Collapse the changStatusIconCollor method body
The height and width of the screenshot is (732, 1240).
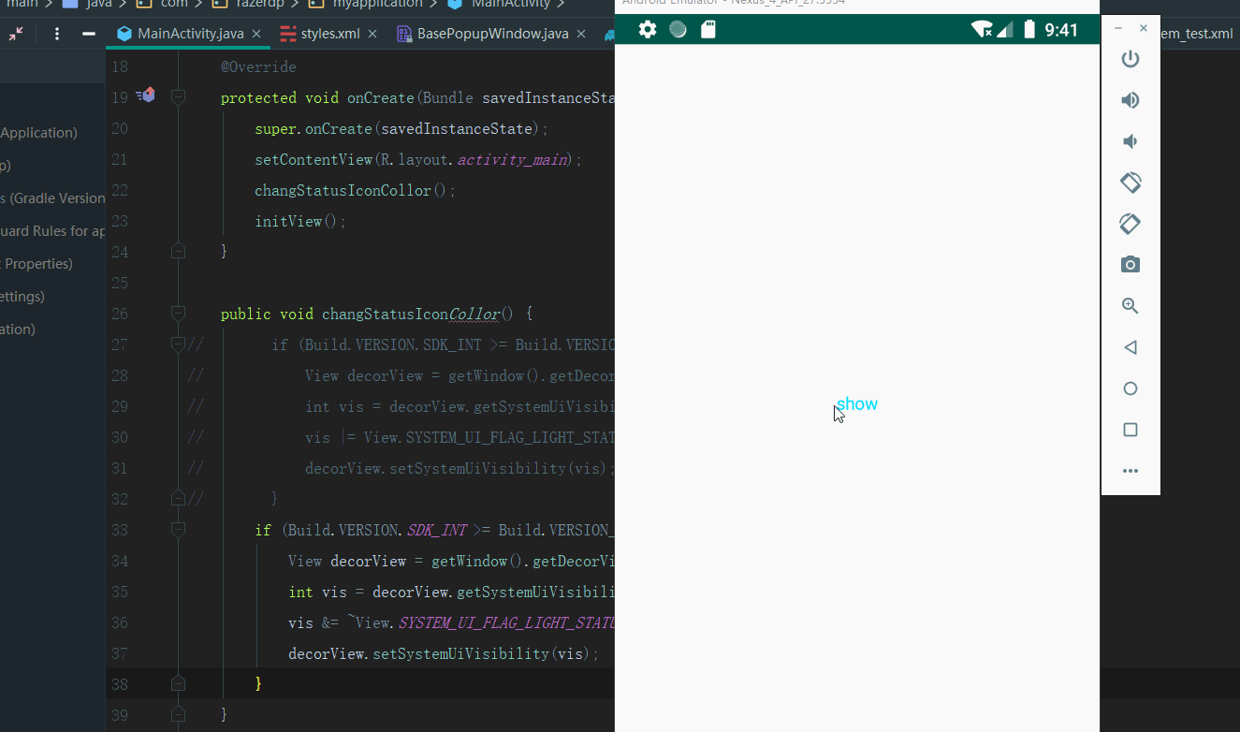(178, 313)
